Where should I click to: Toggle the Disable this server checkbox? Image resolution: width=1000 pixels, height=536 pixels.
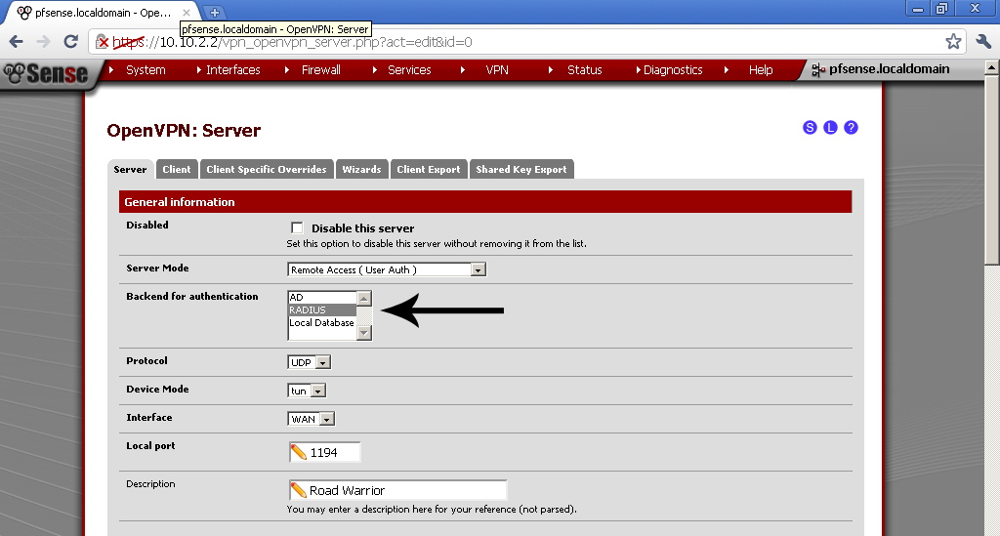(x=297, y=227)
